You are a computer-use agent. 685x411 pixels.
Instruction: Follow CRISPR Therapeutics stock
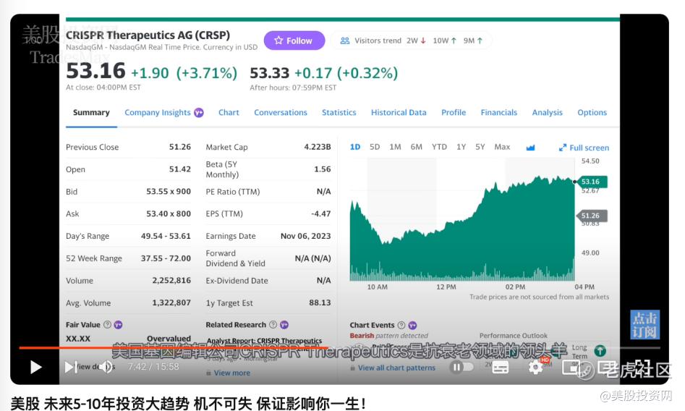pos(294,41)
